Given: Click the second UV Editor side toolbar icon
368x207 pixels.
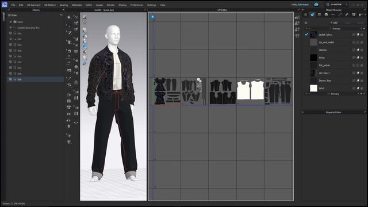Looking at the screenshot, I should tap(297, 23).
